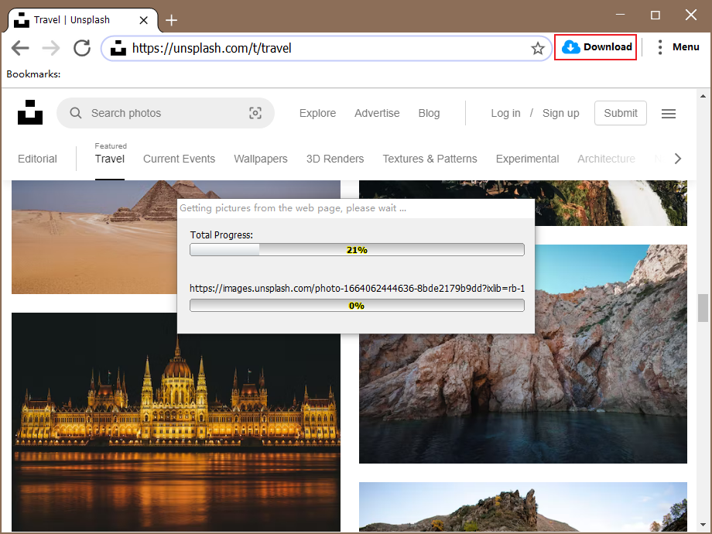Image resolution: width=712 pixels, height=534 pixels.
Task: Show more topics with the right chevron
Action: (x=677, y=159)
